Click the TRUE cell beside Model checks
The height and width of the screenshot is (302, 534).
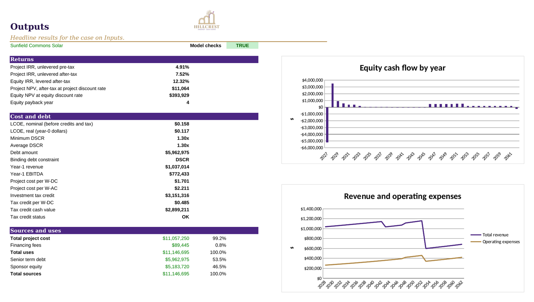tap(242, 46)
